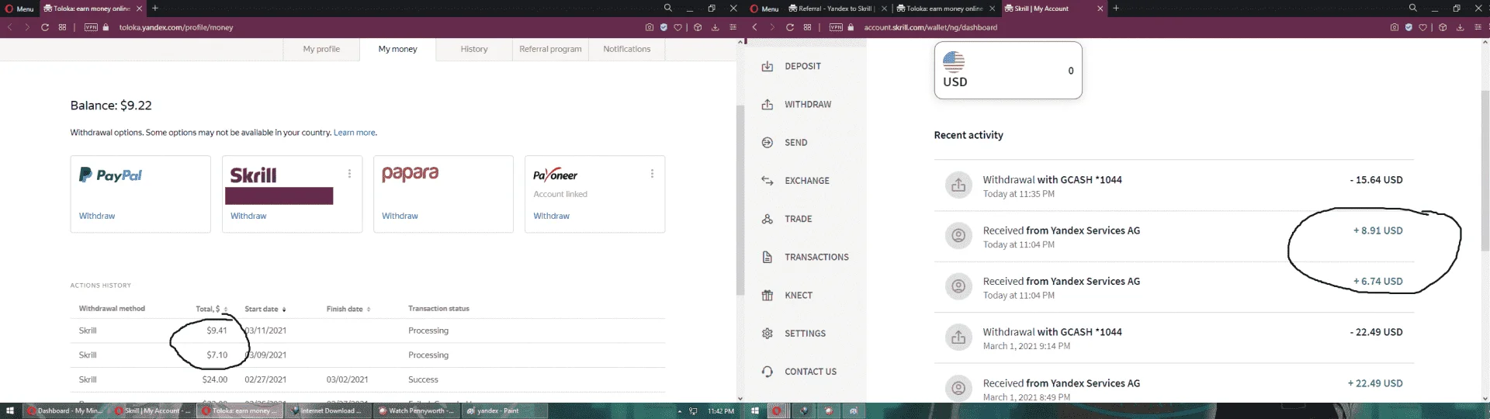Image resolution: width=1490 pixels, height=419 pixels.
Task: Open Easy Setup sliders icon in Skrill window
Action: 1478,27
